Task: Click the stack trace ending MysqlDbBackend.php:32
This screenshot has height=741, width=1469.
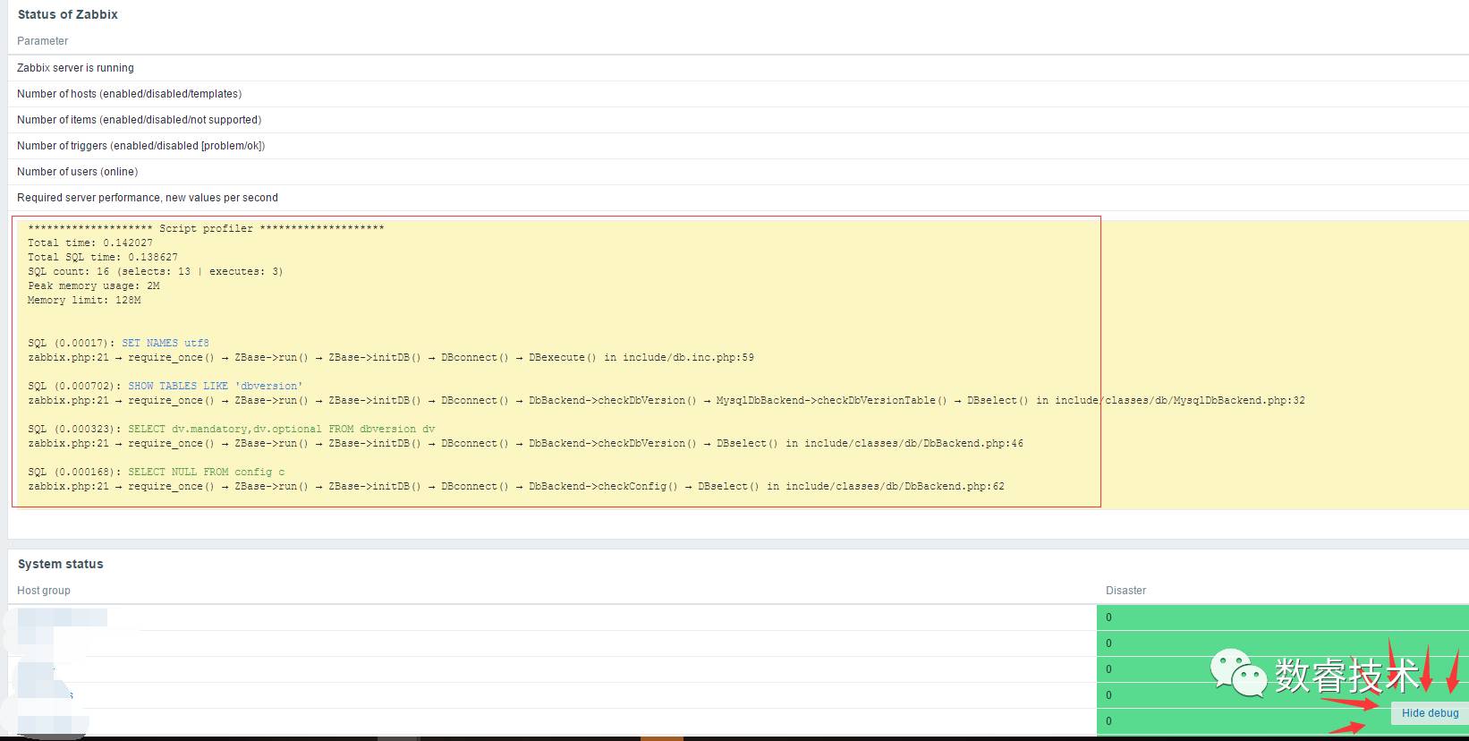Action: (667, 400)
